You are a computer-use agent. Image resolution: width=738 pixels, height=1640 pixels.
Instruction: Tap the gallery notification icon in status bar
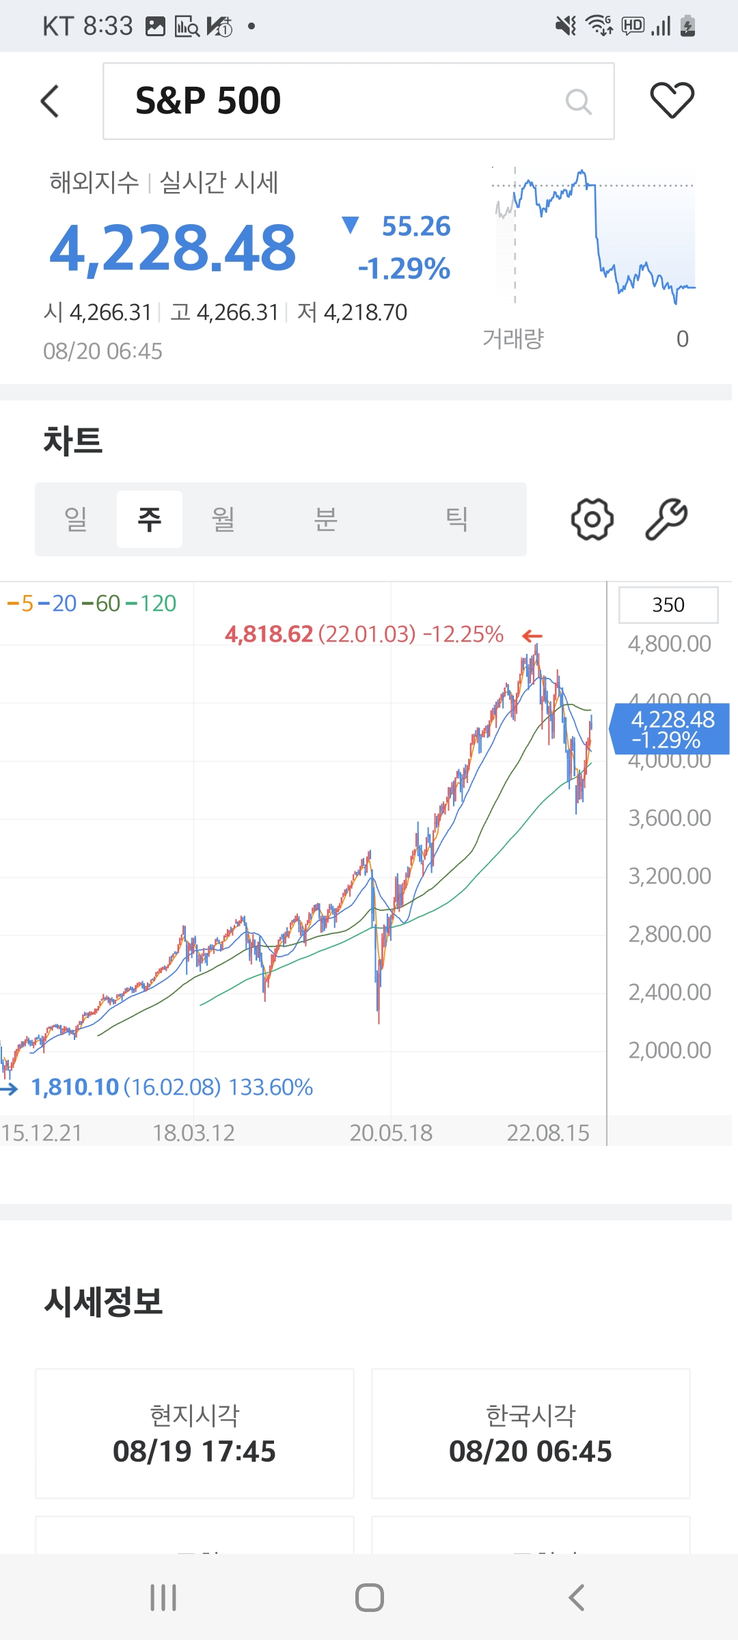coord(155,27)
